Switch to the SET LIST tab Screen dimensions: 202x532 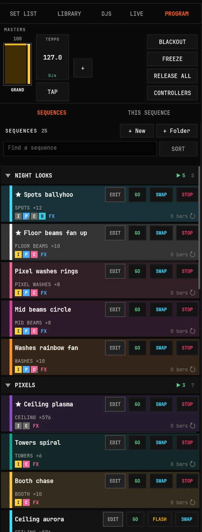click(x=23, y=14)
